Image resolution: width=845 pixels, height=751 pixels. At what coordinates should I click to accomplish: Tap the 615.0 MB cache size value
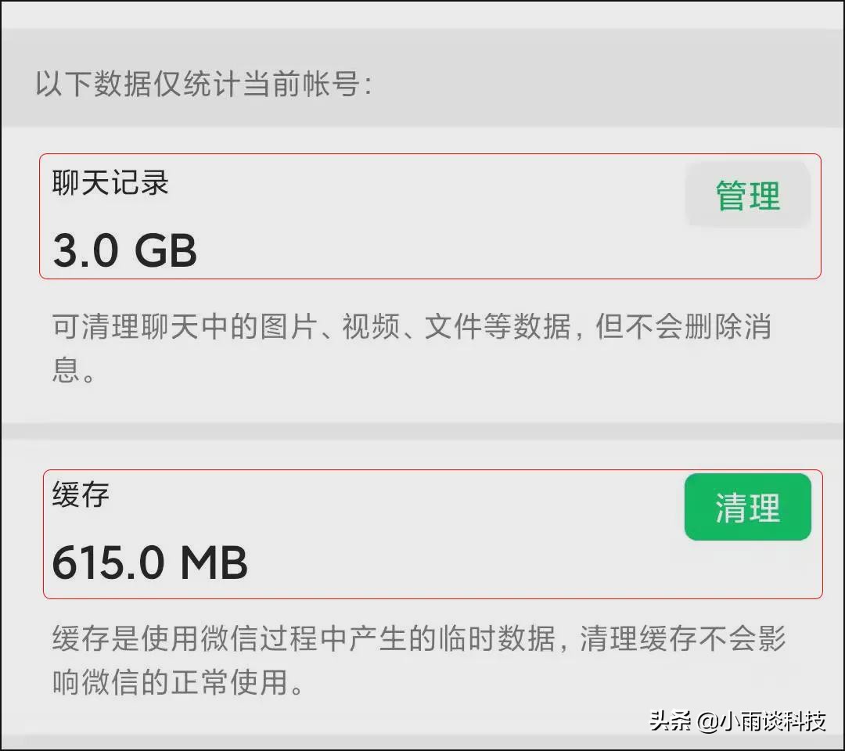click(x=149, y=562)
